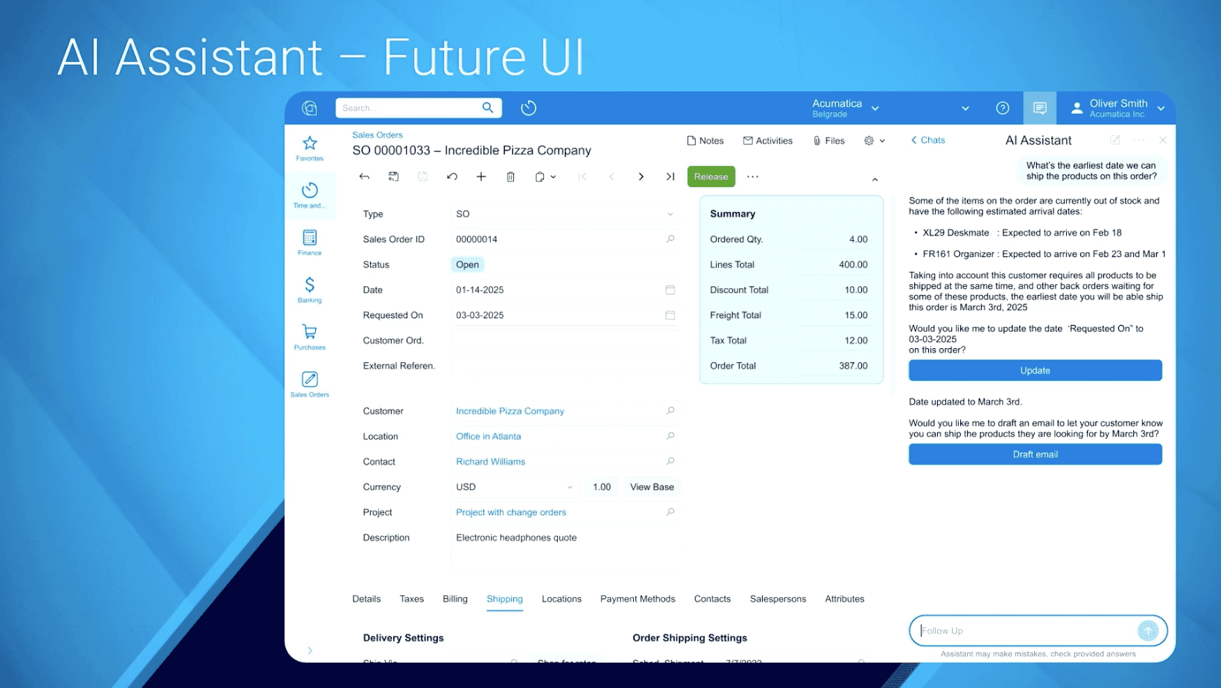The height and width of the screenshot is (688, 1221).
Task: Send the follow-up message arrow button
Action: 1147,631
